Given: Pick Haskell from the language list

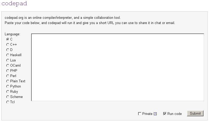Looking at the screenshot, I should click(x=8, y=55).
